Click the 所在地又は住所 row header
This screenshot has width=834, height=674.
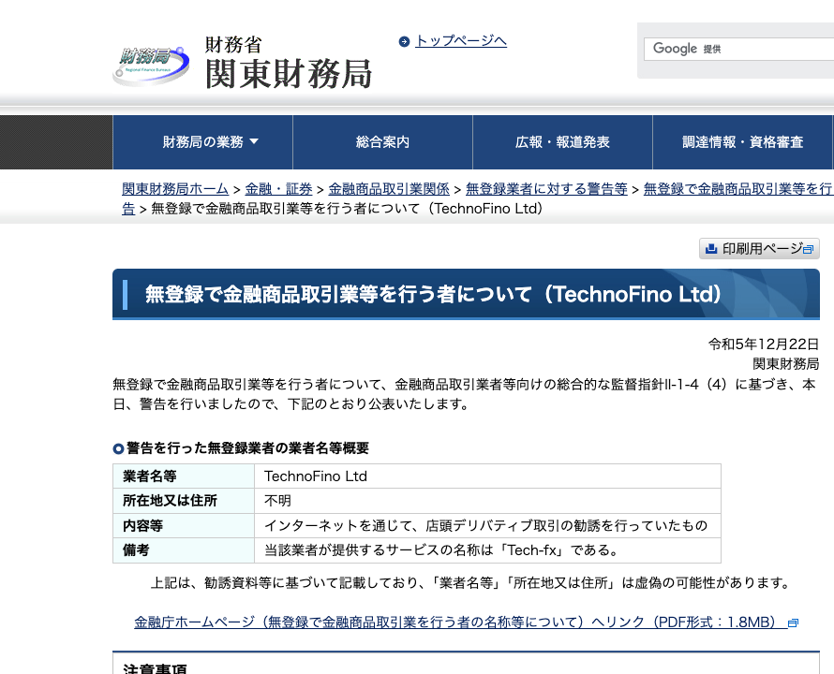pyautogui.click(x=184, y=501)
